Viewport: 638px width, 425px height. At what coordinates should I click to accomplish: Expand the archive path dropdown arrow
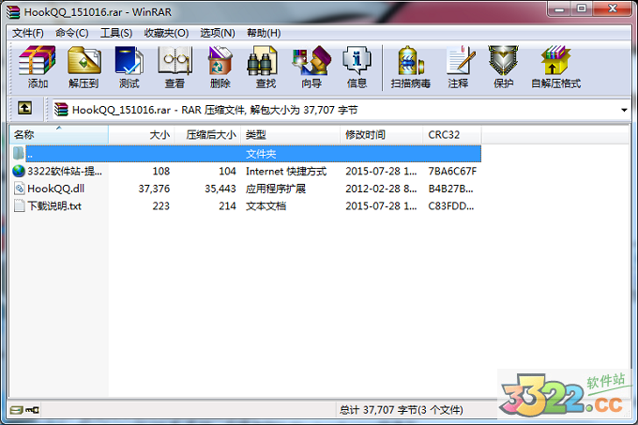click(625, 110)
